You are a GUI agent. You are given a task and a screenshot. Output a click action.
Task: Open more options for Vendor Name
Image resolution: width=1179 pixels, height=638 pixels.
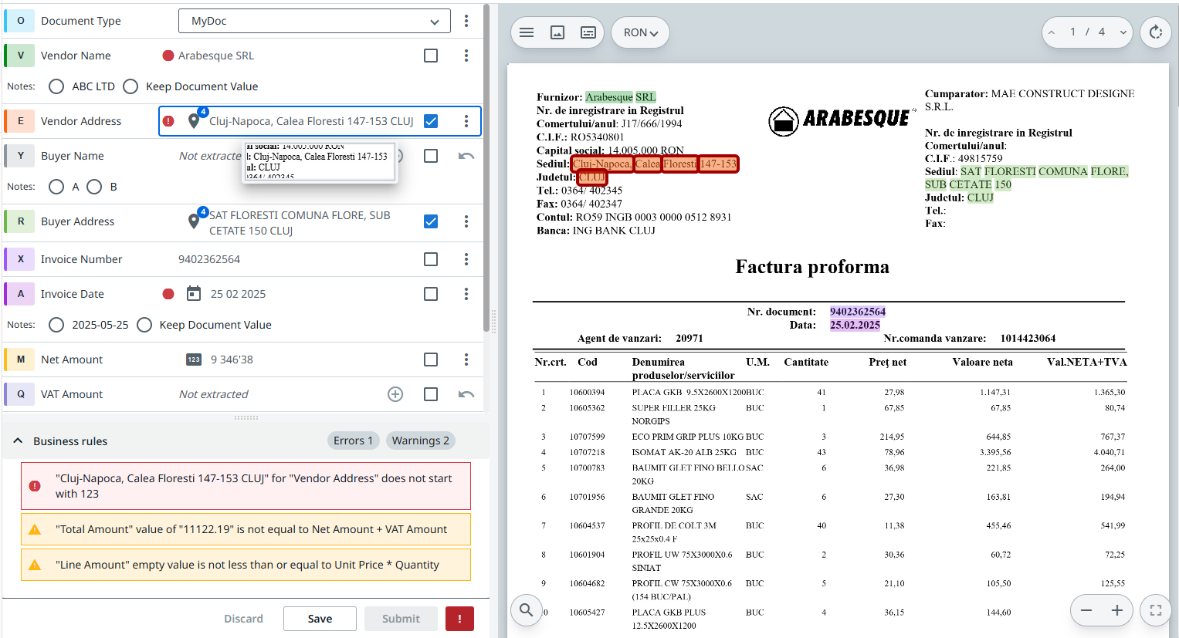pos(466,56)
